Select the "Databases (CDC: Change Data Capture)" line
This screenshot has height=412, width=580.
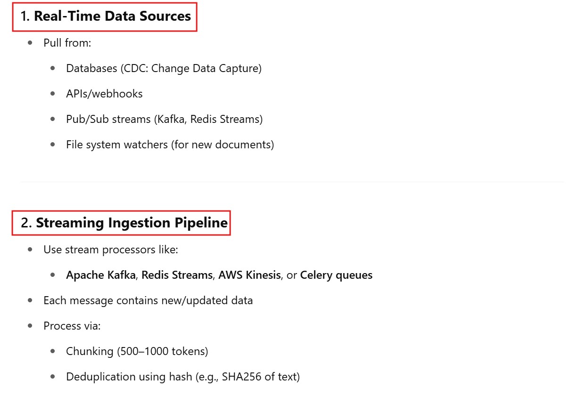tap(164, 68)
